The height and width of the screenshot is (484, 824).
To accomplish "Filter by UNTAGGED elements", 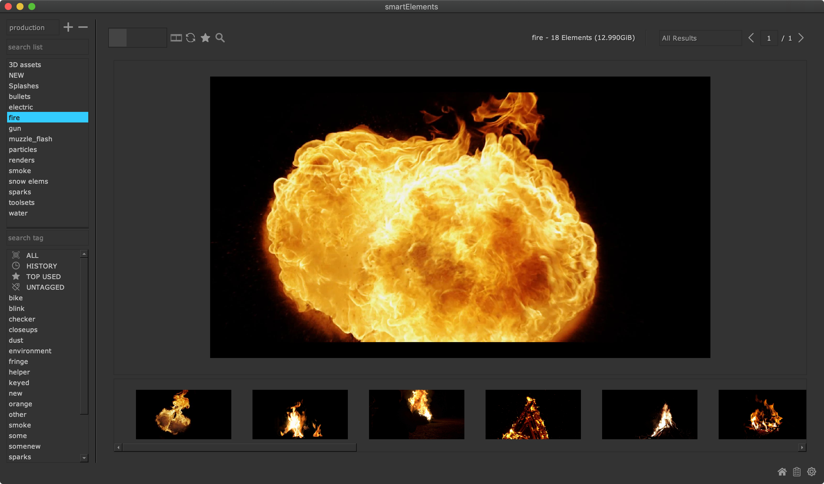I will pyautogui.click(x=45, y=287).
